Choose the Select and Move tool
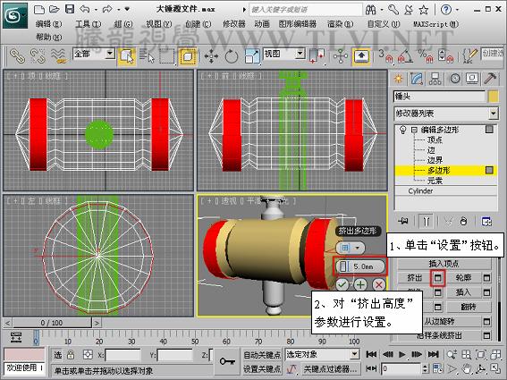The height and width of the screenshot is (380, 507). [x=211, y=56]
